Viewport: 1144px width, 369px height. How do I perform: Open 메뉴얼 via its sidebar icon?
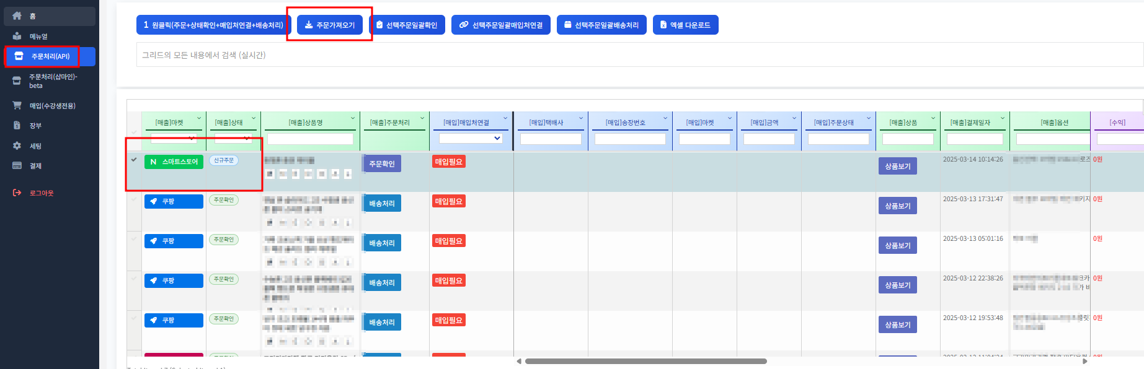pos(17,36)
